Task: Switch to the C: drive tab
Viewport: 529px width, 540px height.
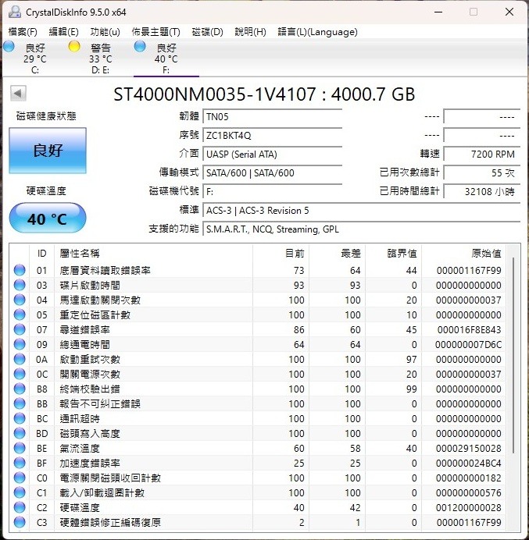Action: click(x=34, y=58)
